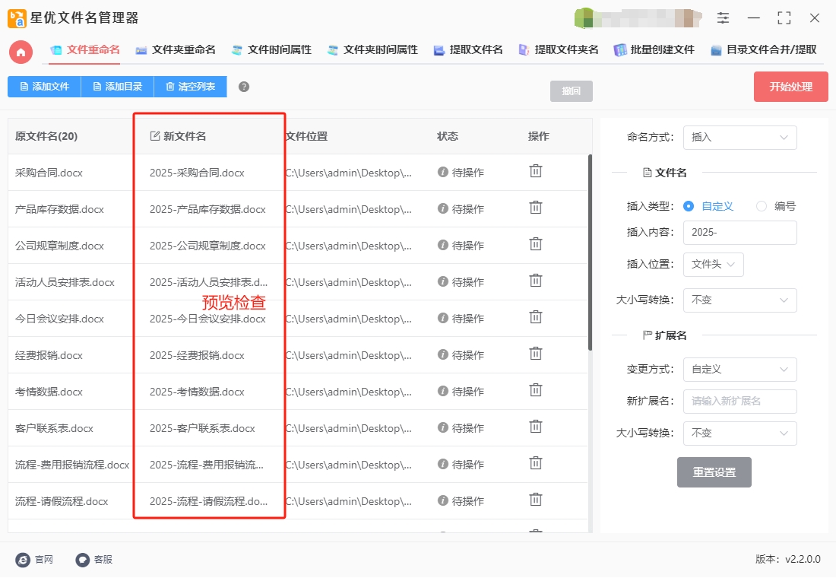Click original name 今日会议安排.docx
The height and width of the screenshot is (578, 836).
pos(59,319)
